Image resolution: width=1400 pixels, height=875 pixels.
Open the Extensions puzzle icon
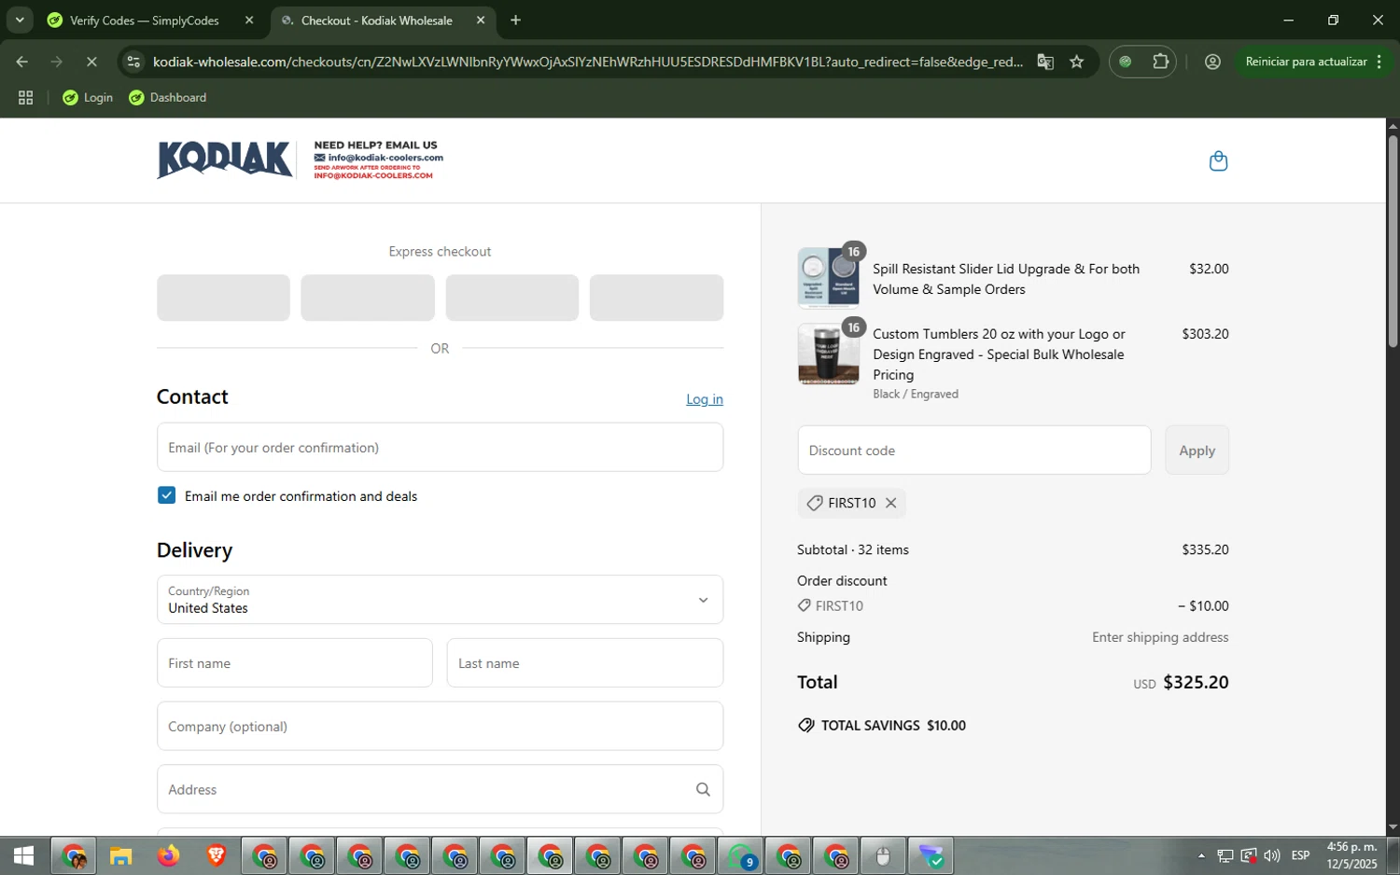pyautogui.click(x=1160, y=62)
